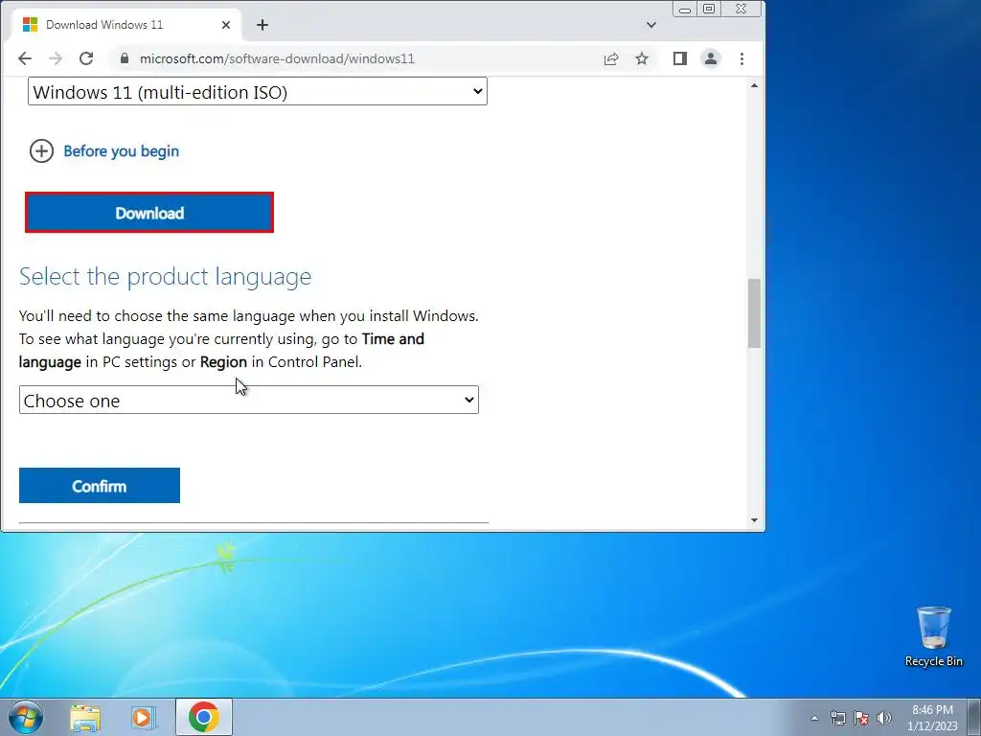Click the blue Download button
This screenshot has width=981, height=736.
click(x=149, y=213)
